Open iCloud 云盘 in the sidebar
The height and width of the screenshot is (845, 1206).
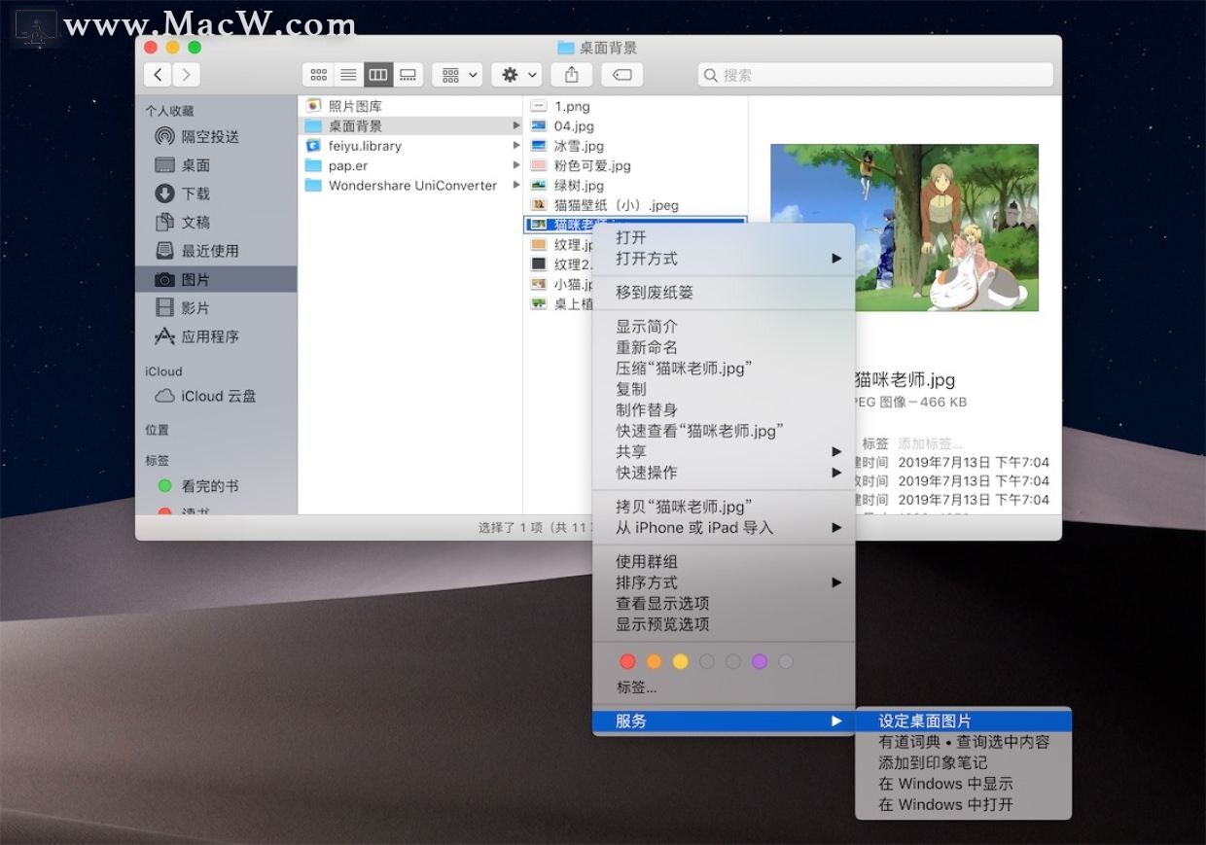click(x=207, y=396)
